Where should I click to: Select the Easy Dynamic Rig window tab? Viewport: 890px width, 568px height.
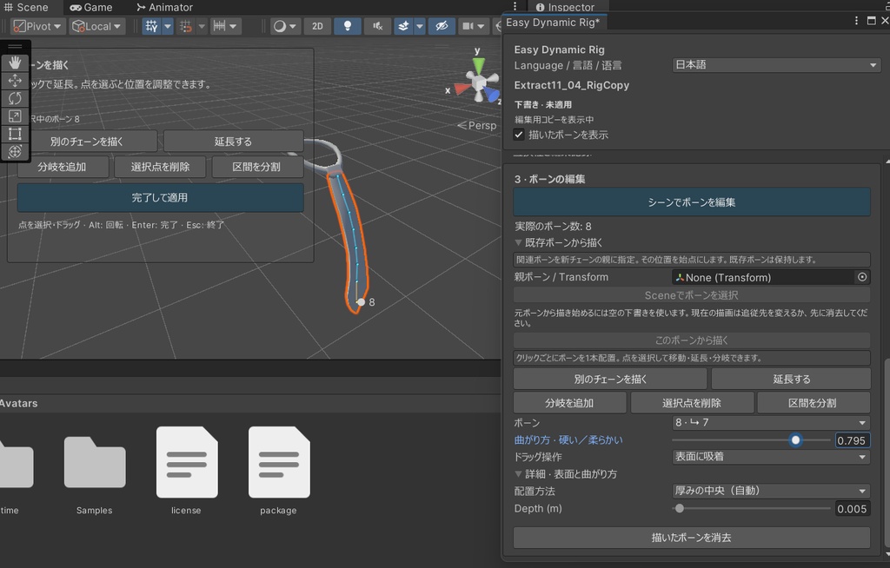click(553, 23)
